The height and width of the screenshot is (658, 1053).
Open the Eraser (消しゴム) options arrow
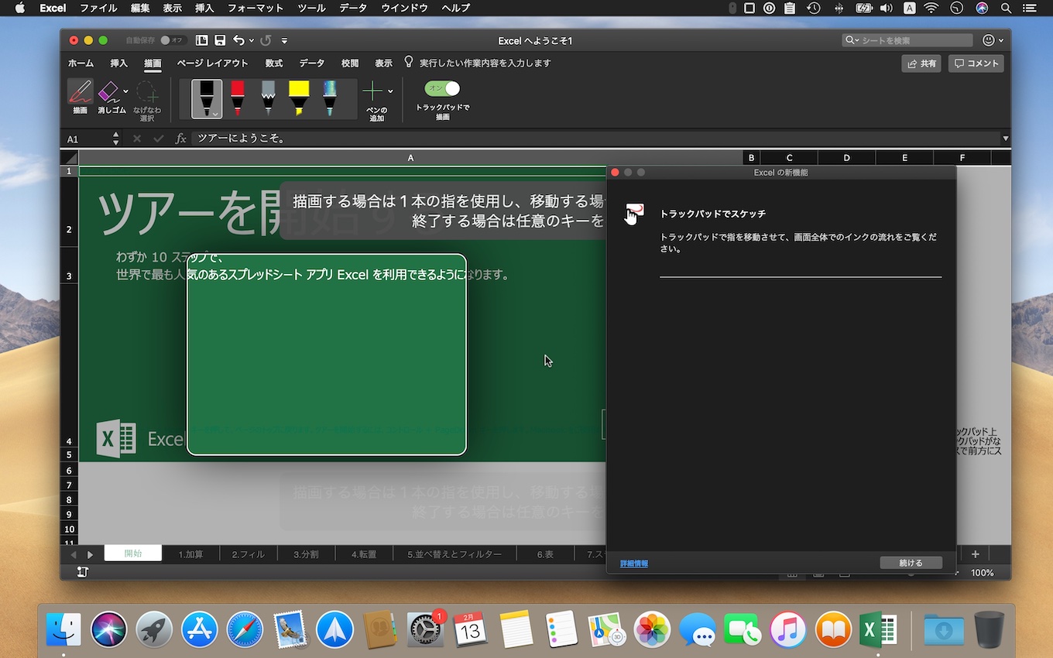(x=125, y=91)
